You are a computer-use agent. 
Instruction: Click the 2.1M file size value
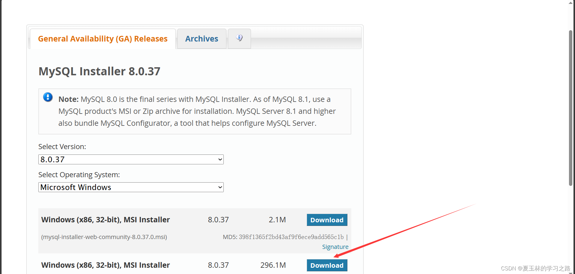pos(277,220)
